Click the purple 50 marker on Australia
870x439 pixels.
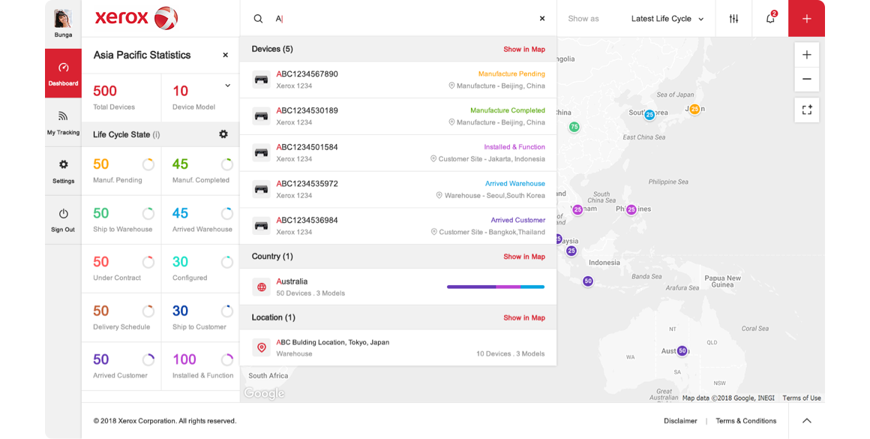[x=682, y=350]
